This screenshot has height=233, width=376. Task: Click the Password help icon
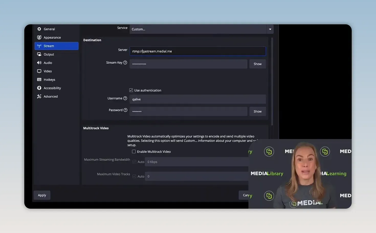[125, 110]
